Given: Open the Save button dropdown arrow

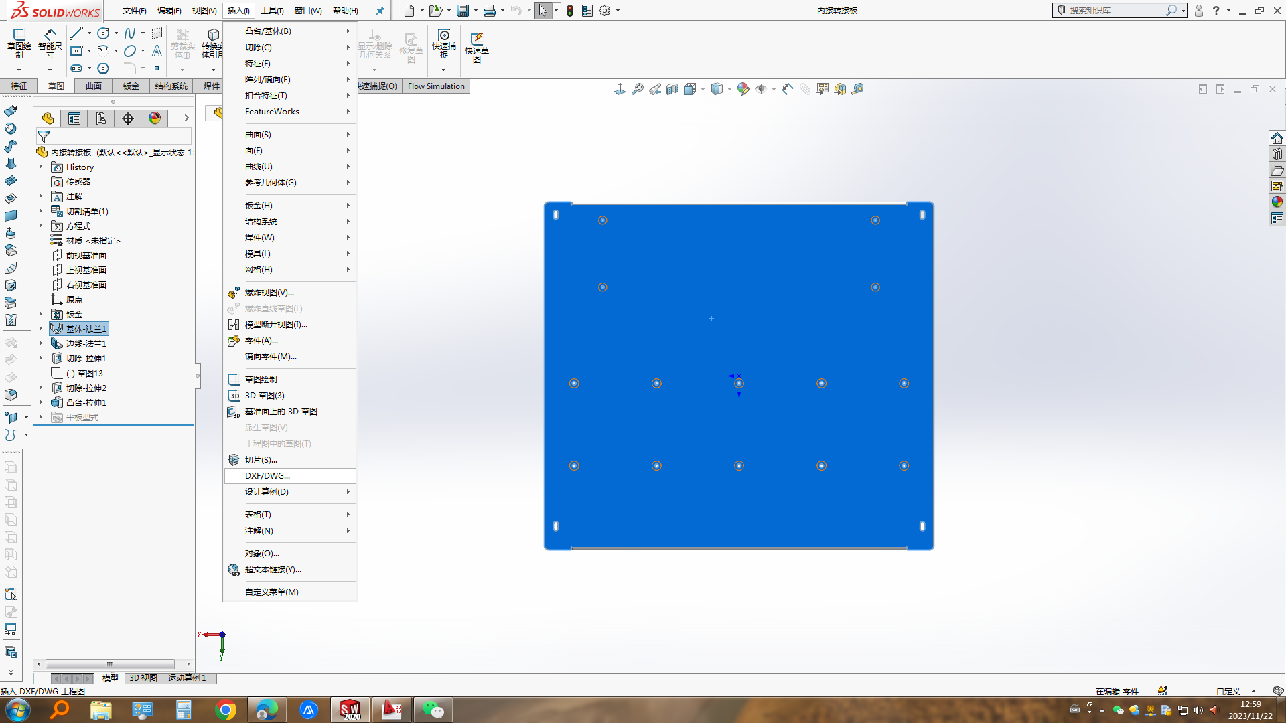Looking at the screenshot, I should pos(476,11).
